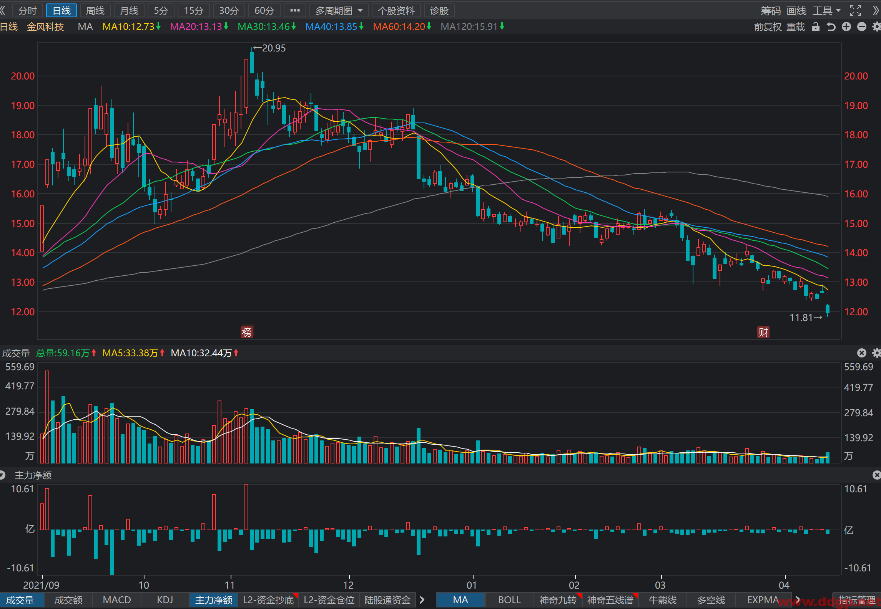Open the 成交量 panel settings gear
The height and width of the screenshot is (609, 881).
point(876,353)
